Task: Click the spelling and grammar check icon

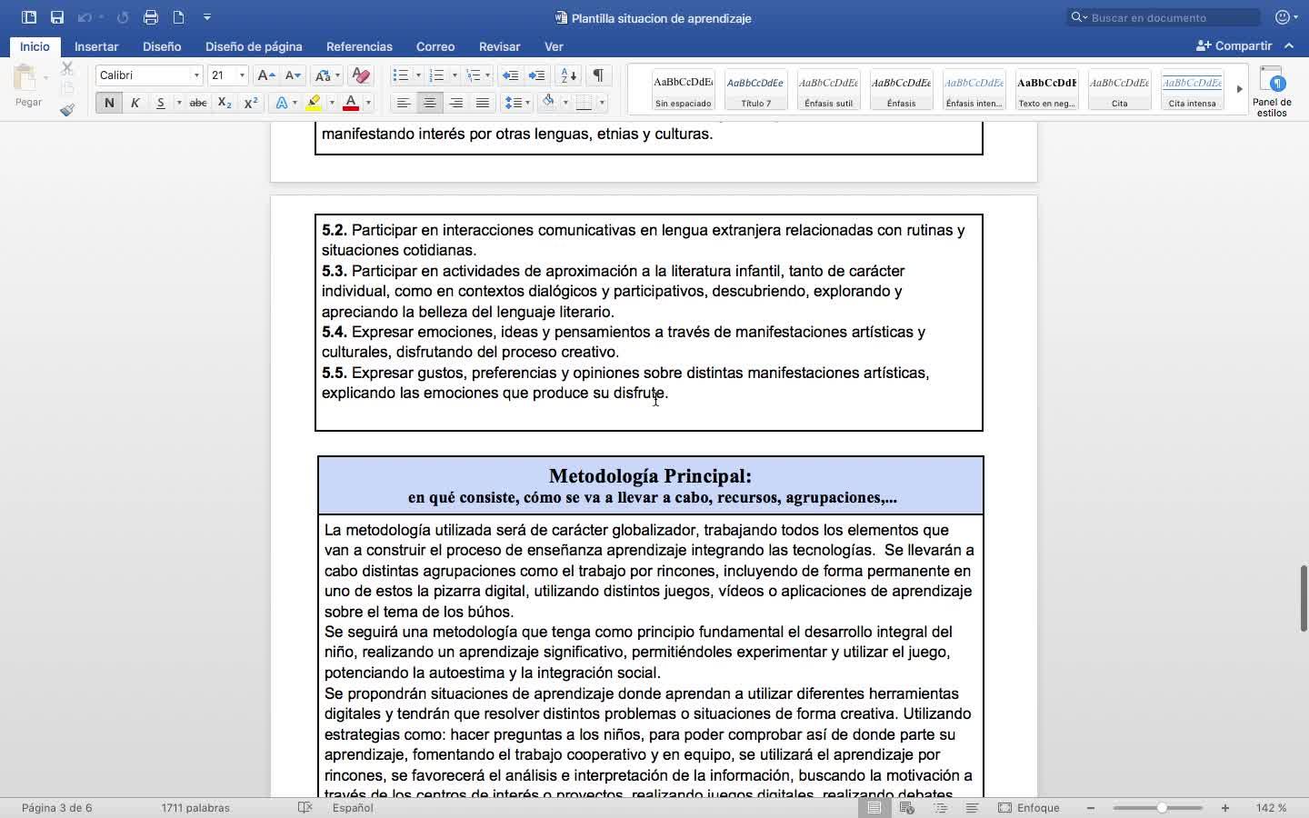Action: tap(305, 808)
